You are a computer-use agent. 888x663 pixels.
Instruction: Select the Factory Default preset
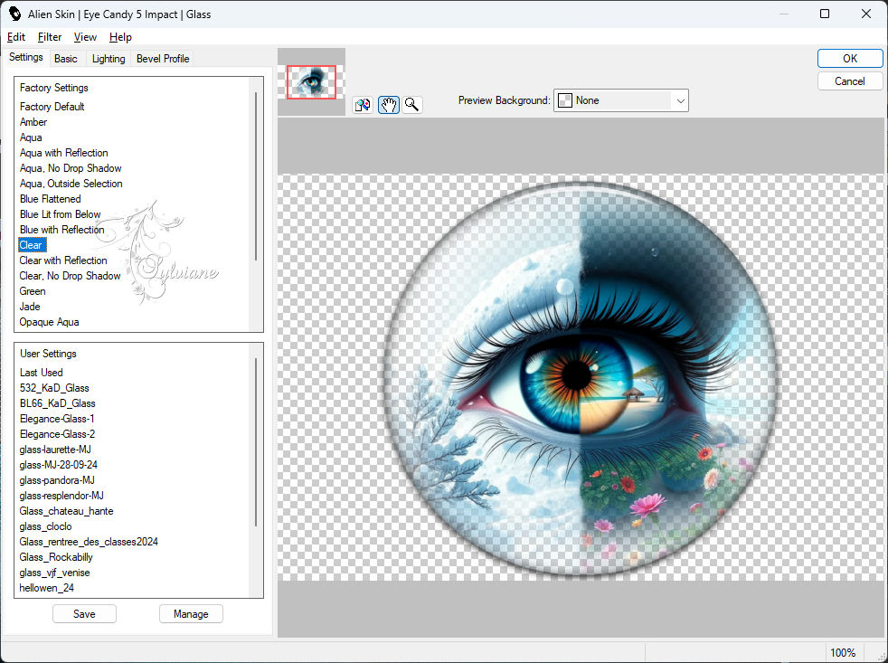[x=52, y=107]
